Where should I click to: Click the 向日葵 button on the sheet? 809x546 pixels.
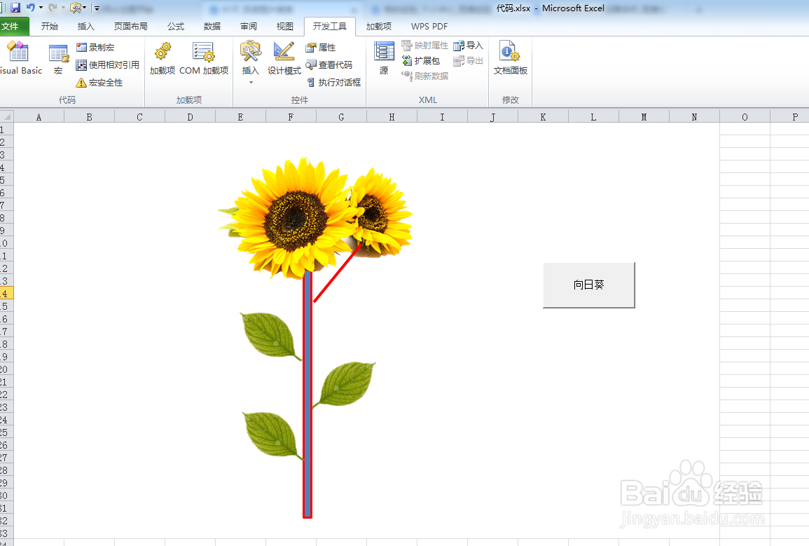pyautogui.click(x=588, y=285)
